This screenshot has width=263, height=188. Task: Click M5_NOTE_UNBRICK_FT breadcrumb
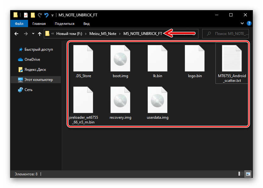point(143,34)
